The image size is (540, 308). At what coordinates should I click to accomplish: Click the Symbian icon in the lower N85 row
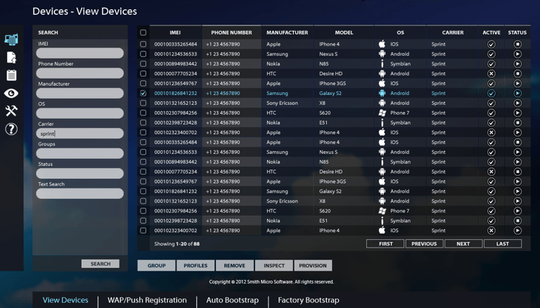(x=382, y=162)
